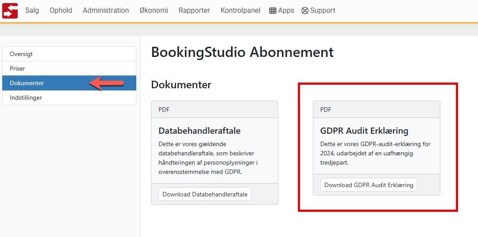Screen dimensions: 478x237
Task: Click the Apps grid icon
Action: click(273, 11)
